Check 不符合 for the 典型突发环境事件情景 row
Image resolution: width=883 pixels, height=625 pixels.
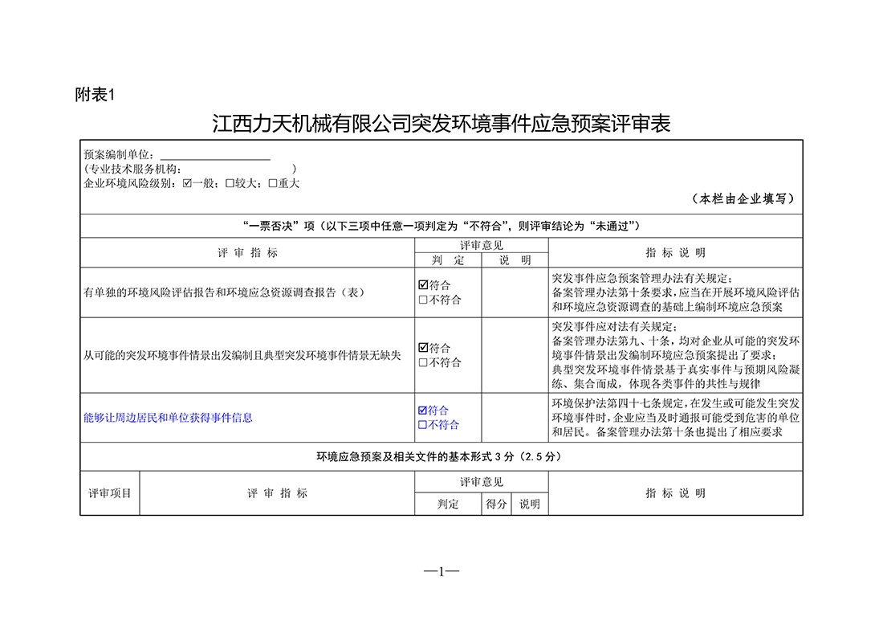423,362
